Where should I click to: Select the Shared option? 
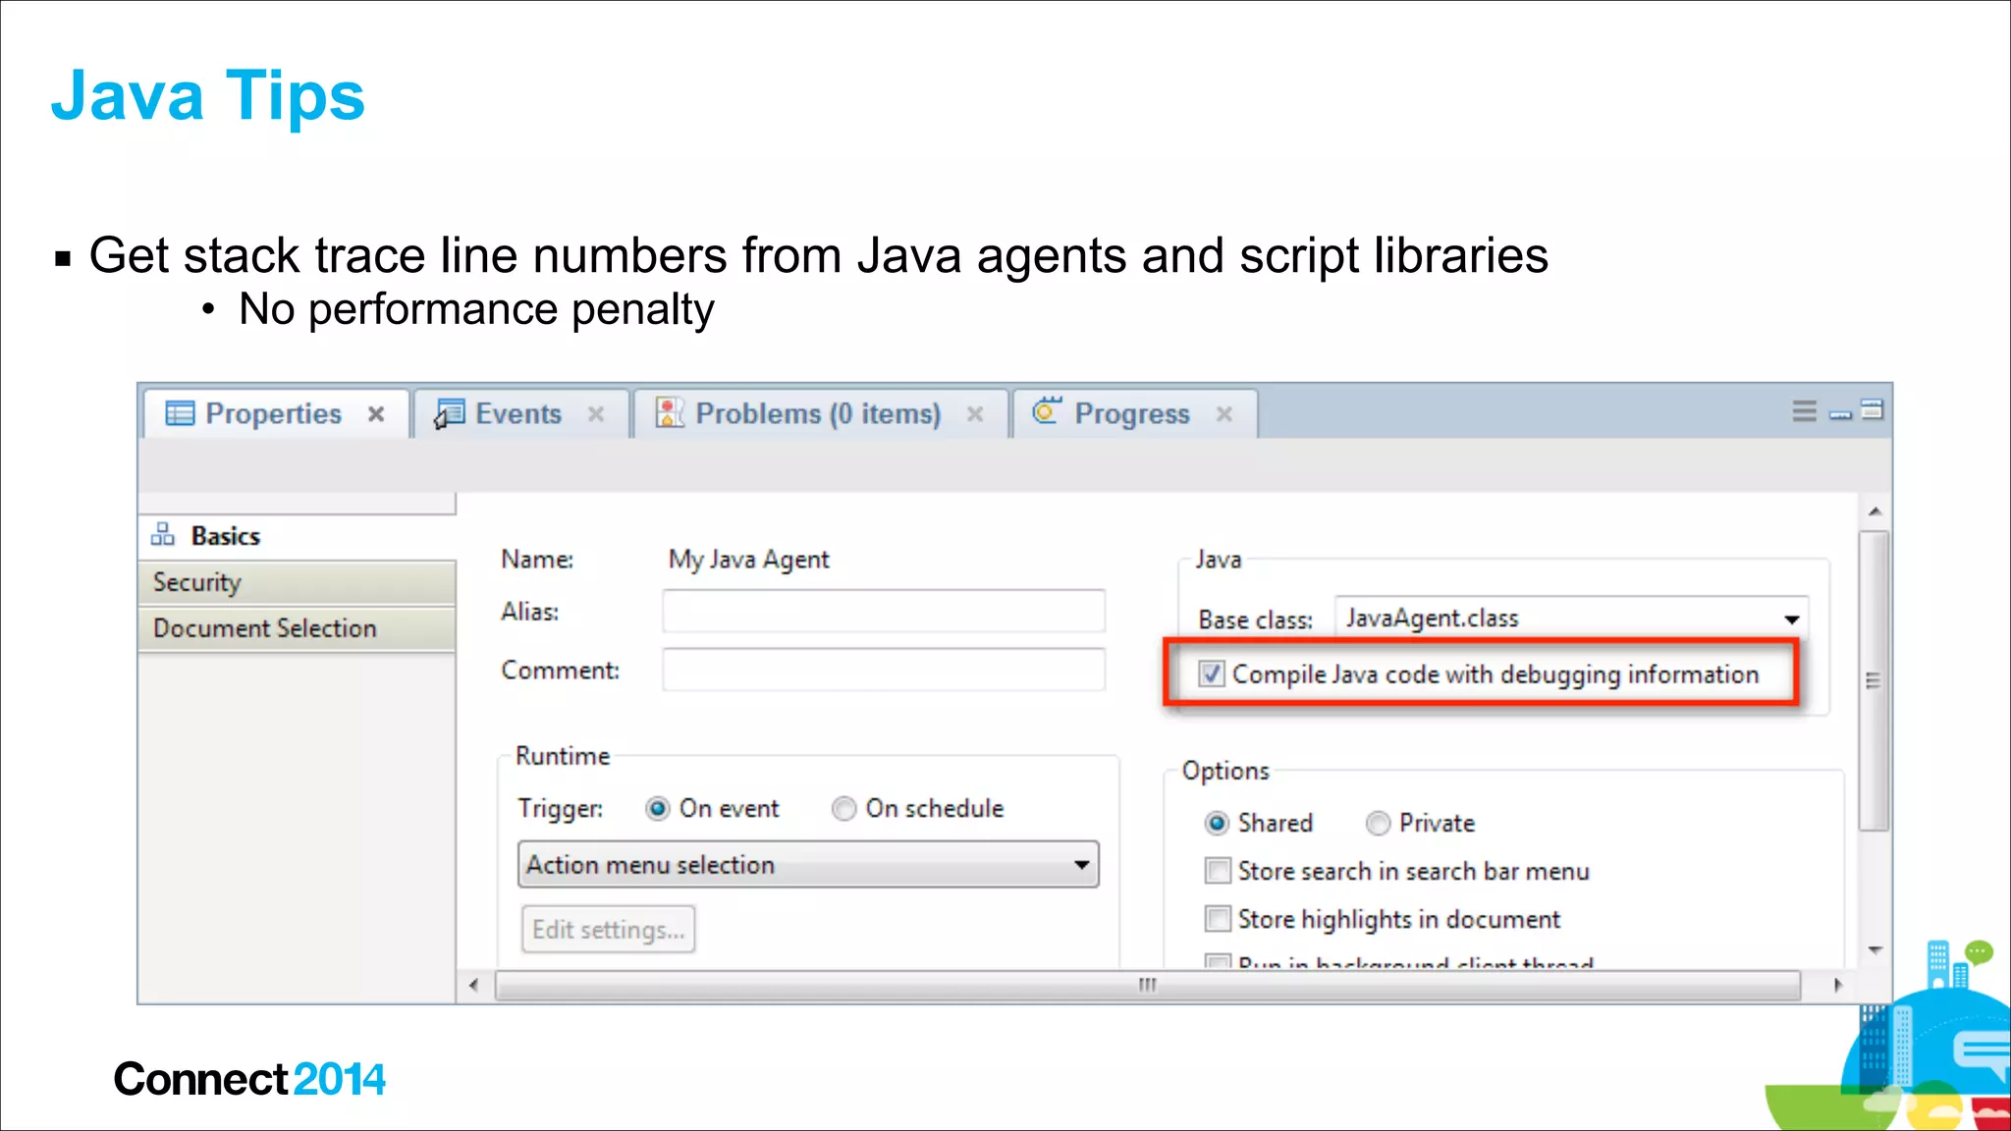point(1217,823)
